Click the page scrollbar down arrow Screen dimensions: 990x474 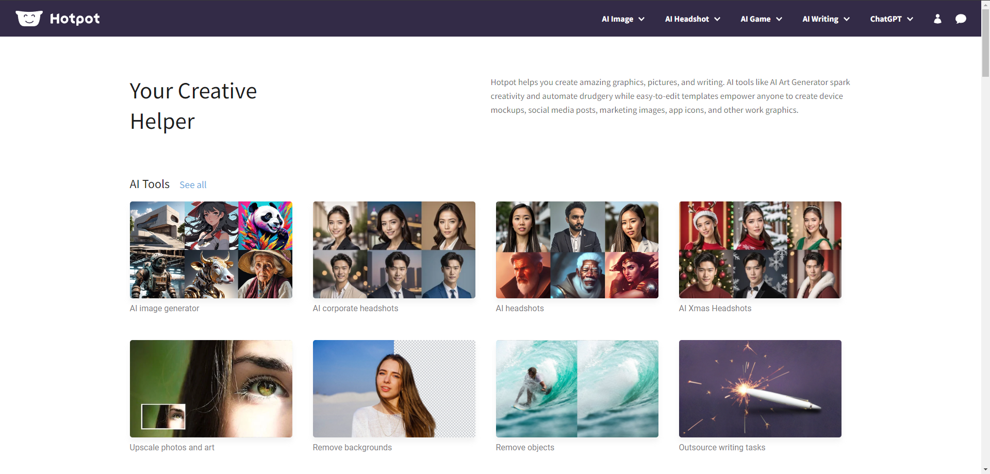(x=985, y=469)
